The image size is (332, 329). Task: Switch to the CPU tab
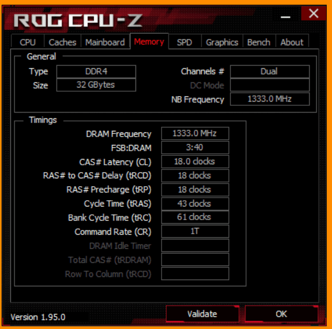[28, 42]
